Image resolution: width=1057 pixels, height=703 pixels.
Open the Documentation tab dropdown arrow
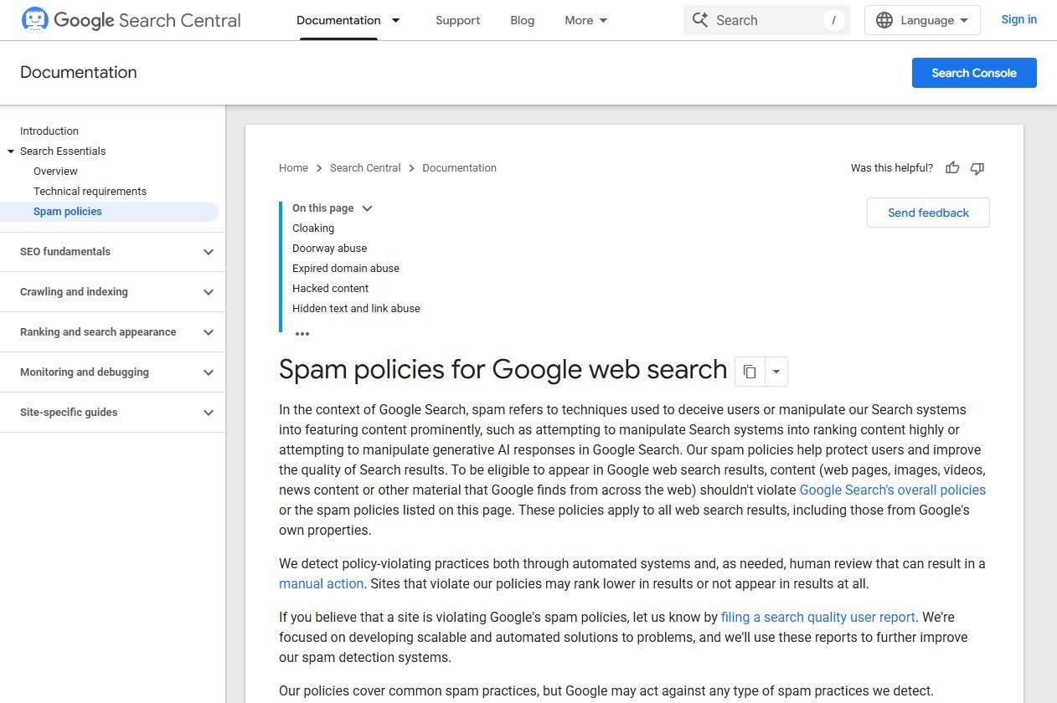click(x=396, y=20)
